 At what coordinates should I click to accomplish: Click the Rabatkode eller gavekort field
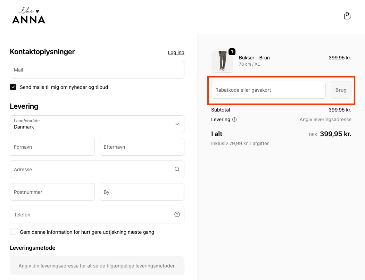(268, 90)
